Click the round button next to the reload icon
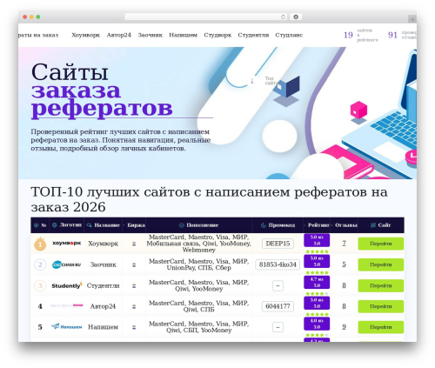 click(296, 17)
